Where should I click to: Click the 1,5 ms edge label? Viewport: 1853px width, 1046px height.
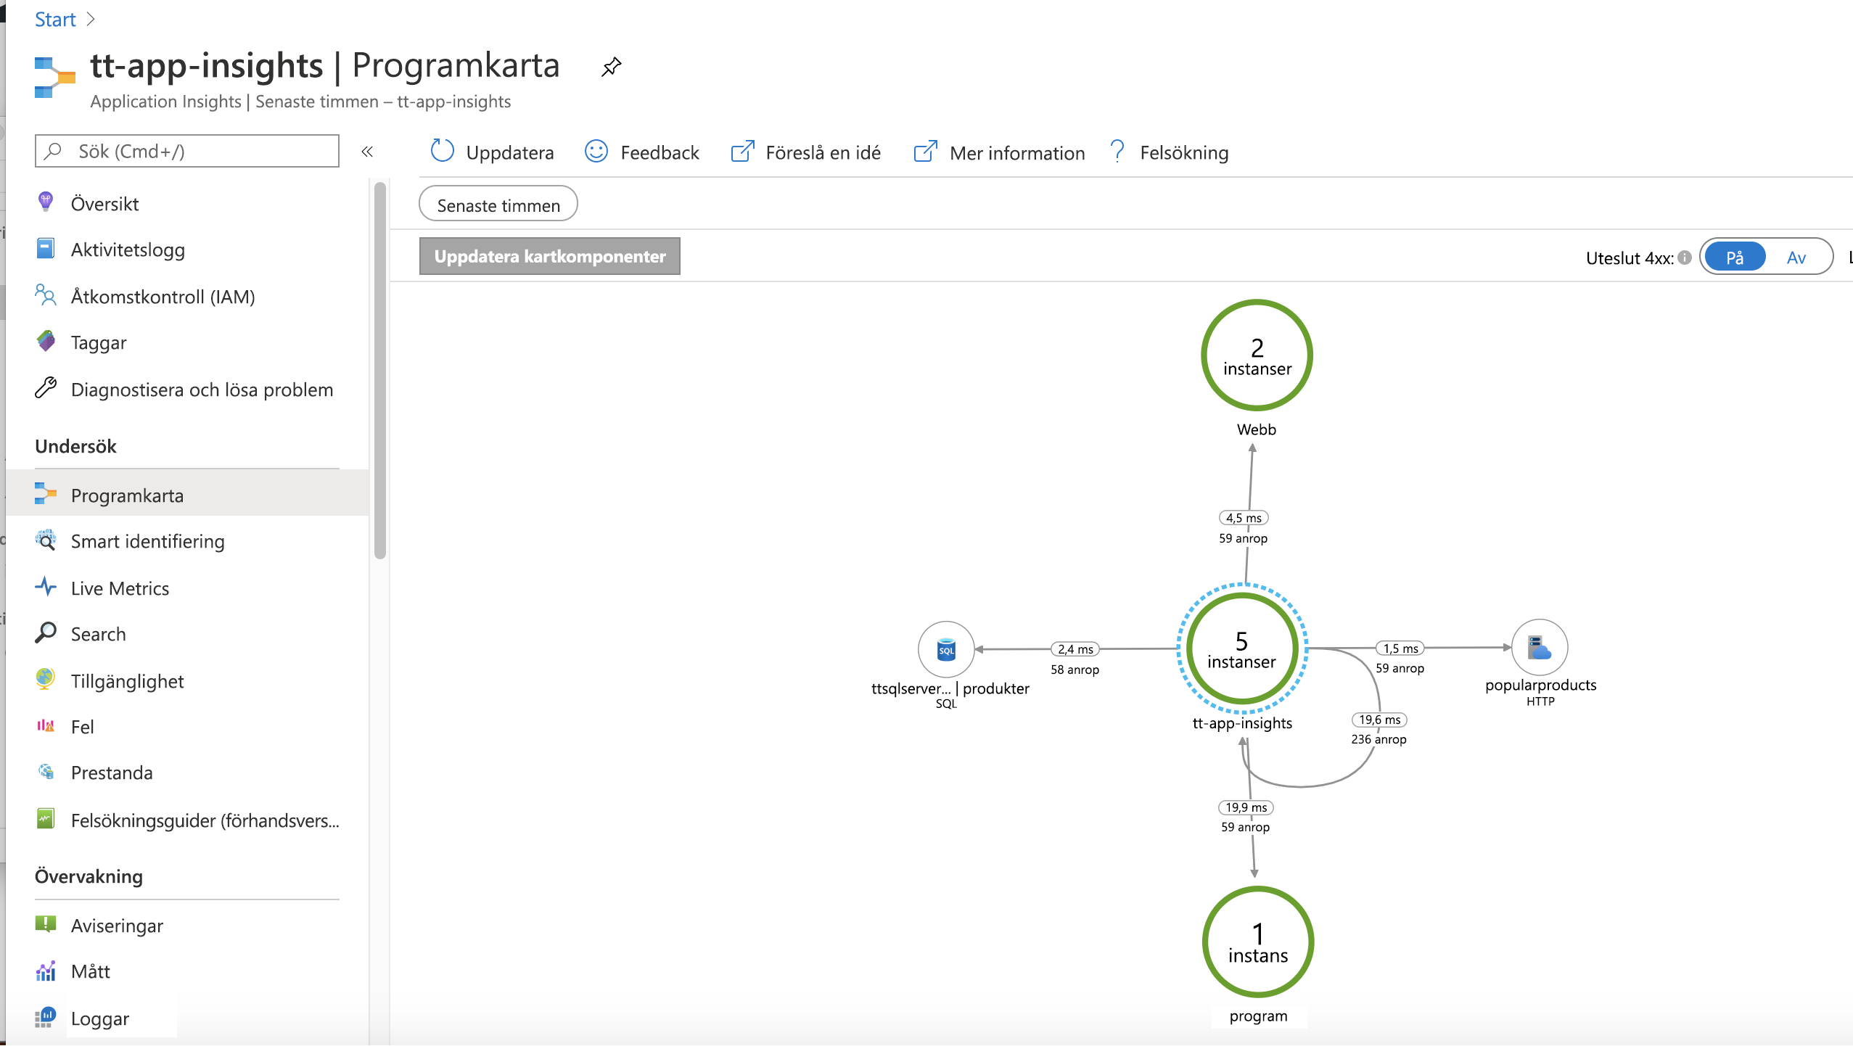coord(1400,648)
